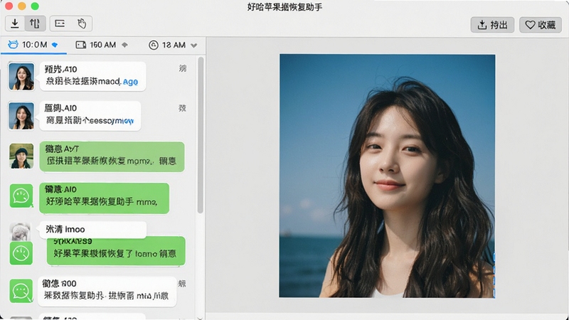The width and height of the screenshot is (569, 320).
Task: Select the green bubble containing 'toano'
Action: click(116, 251)
